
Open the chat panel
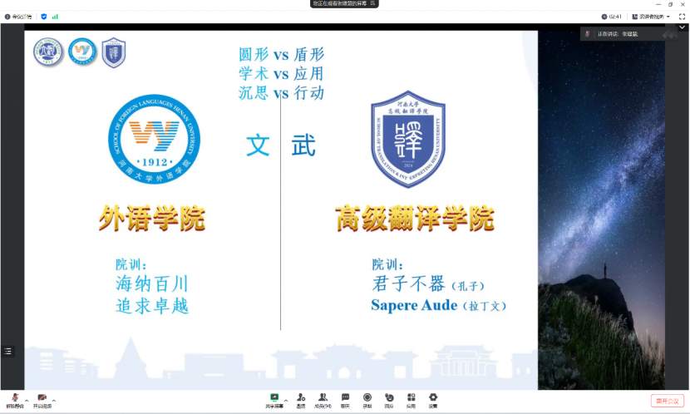pos(346,401)
